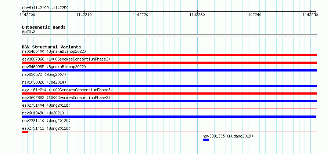This screenshot has height=154, width=327.
Task: Click the blue bar under nsv5460985
Action: click(x=169, y=70)
